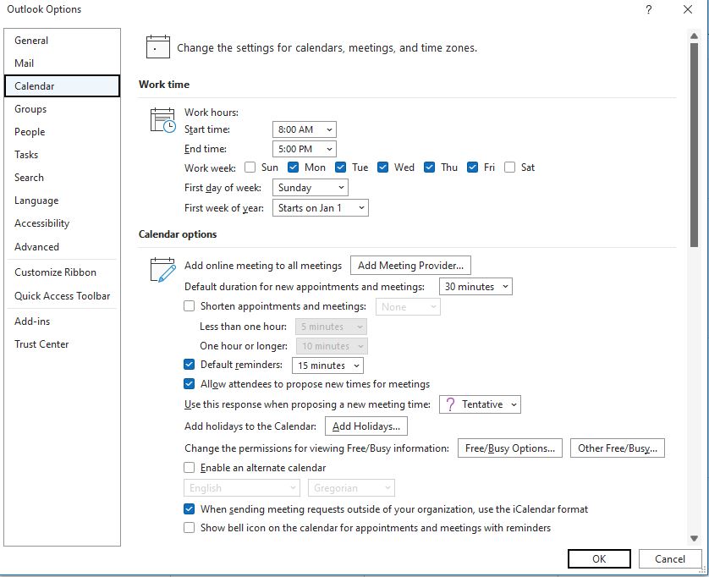Open the Trust Center category
This screenshot has width=709, height=577.
pyautogui.click(x=62, y=344)
